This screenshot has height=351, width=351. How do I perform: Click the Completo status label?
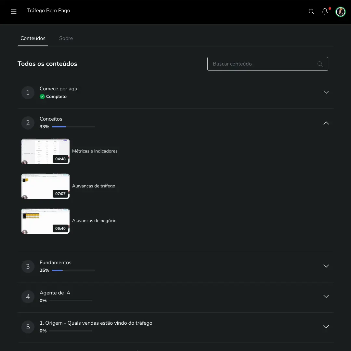[56, 97]
